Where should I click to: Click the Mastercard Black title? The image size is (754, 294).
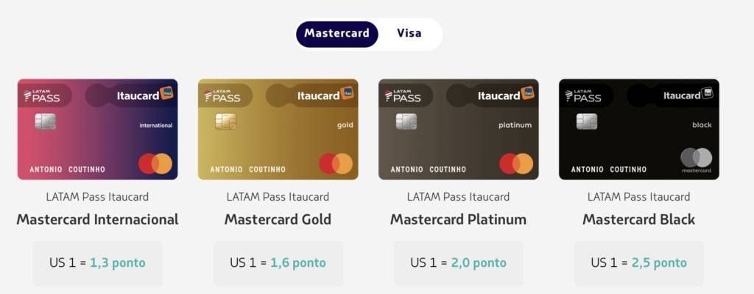point(639,220)
